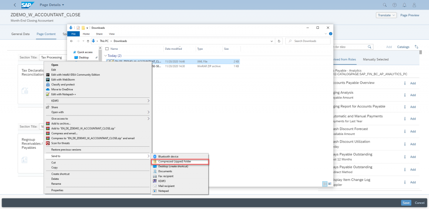Open Explorer Share ribbon tab
The height and width of the screenshot is (209, 429).
pyautogui.click(x=99, y=34)
